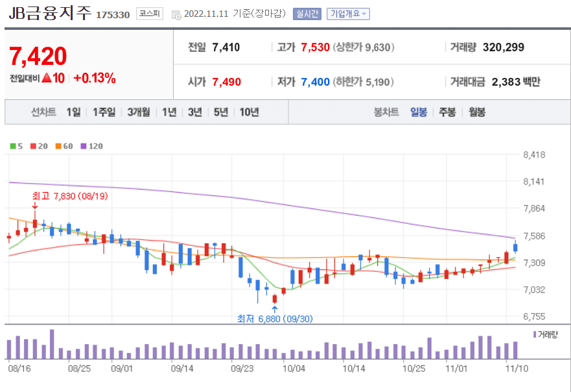This screenshot has height=392, width=571.
Task: Click the purple 120-day moving average swatch
Action: [85, 146]
